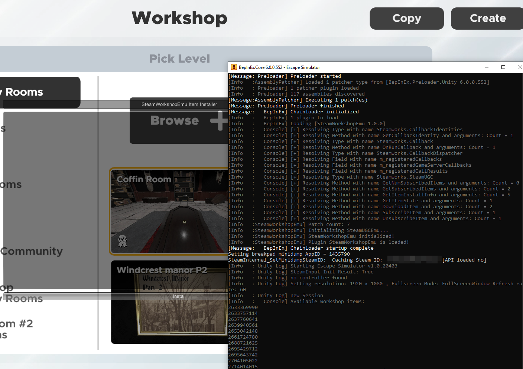Click the plus icon beside Browse
The width and height of the screenshot is (523, 369).
[x=219, y=120]
